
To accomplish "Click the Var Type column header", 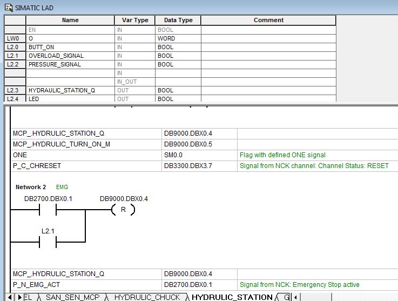I will pos(134,20).
